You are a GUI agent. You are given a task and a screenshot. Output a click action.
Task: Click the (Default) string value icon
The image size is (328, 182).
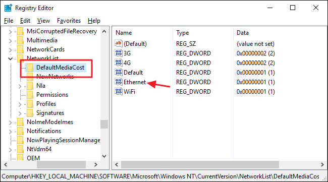tap(119, 43)
